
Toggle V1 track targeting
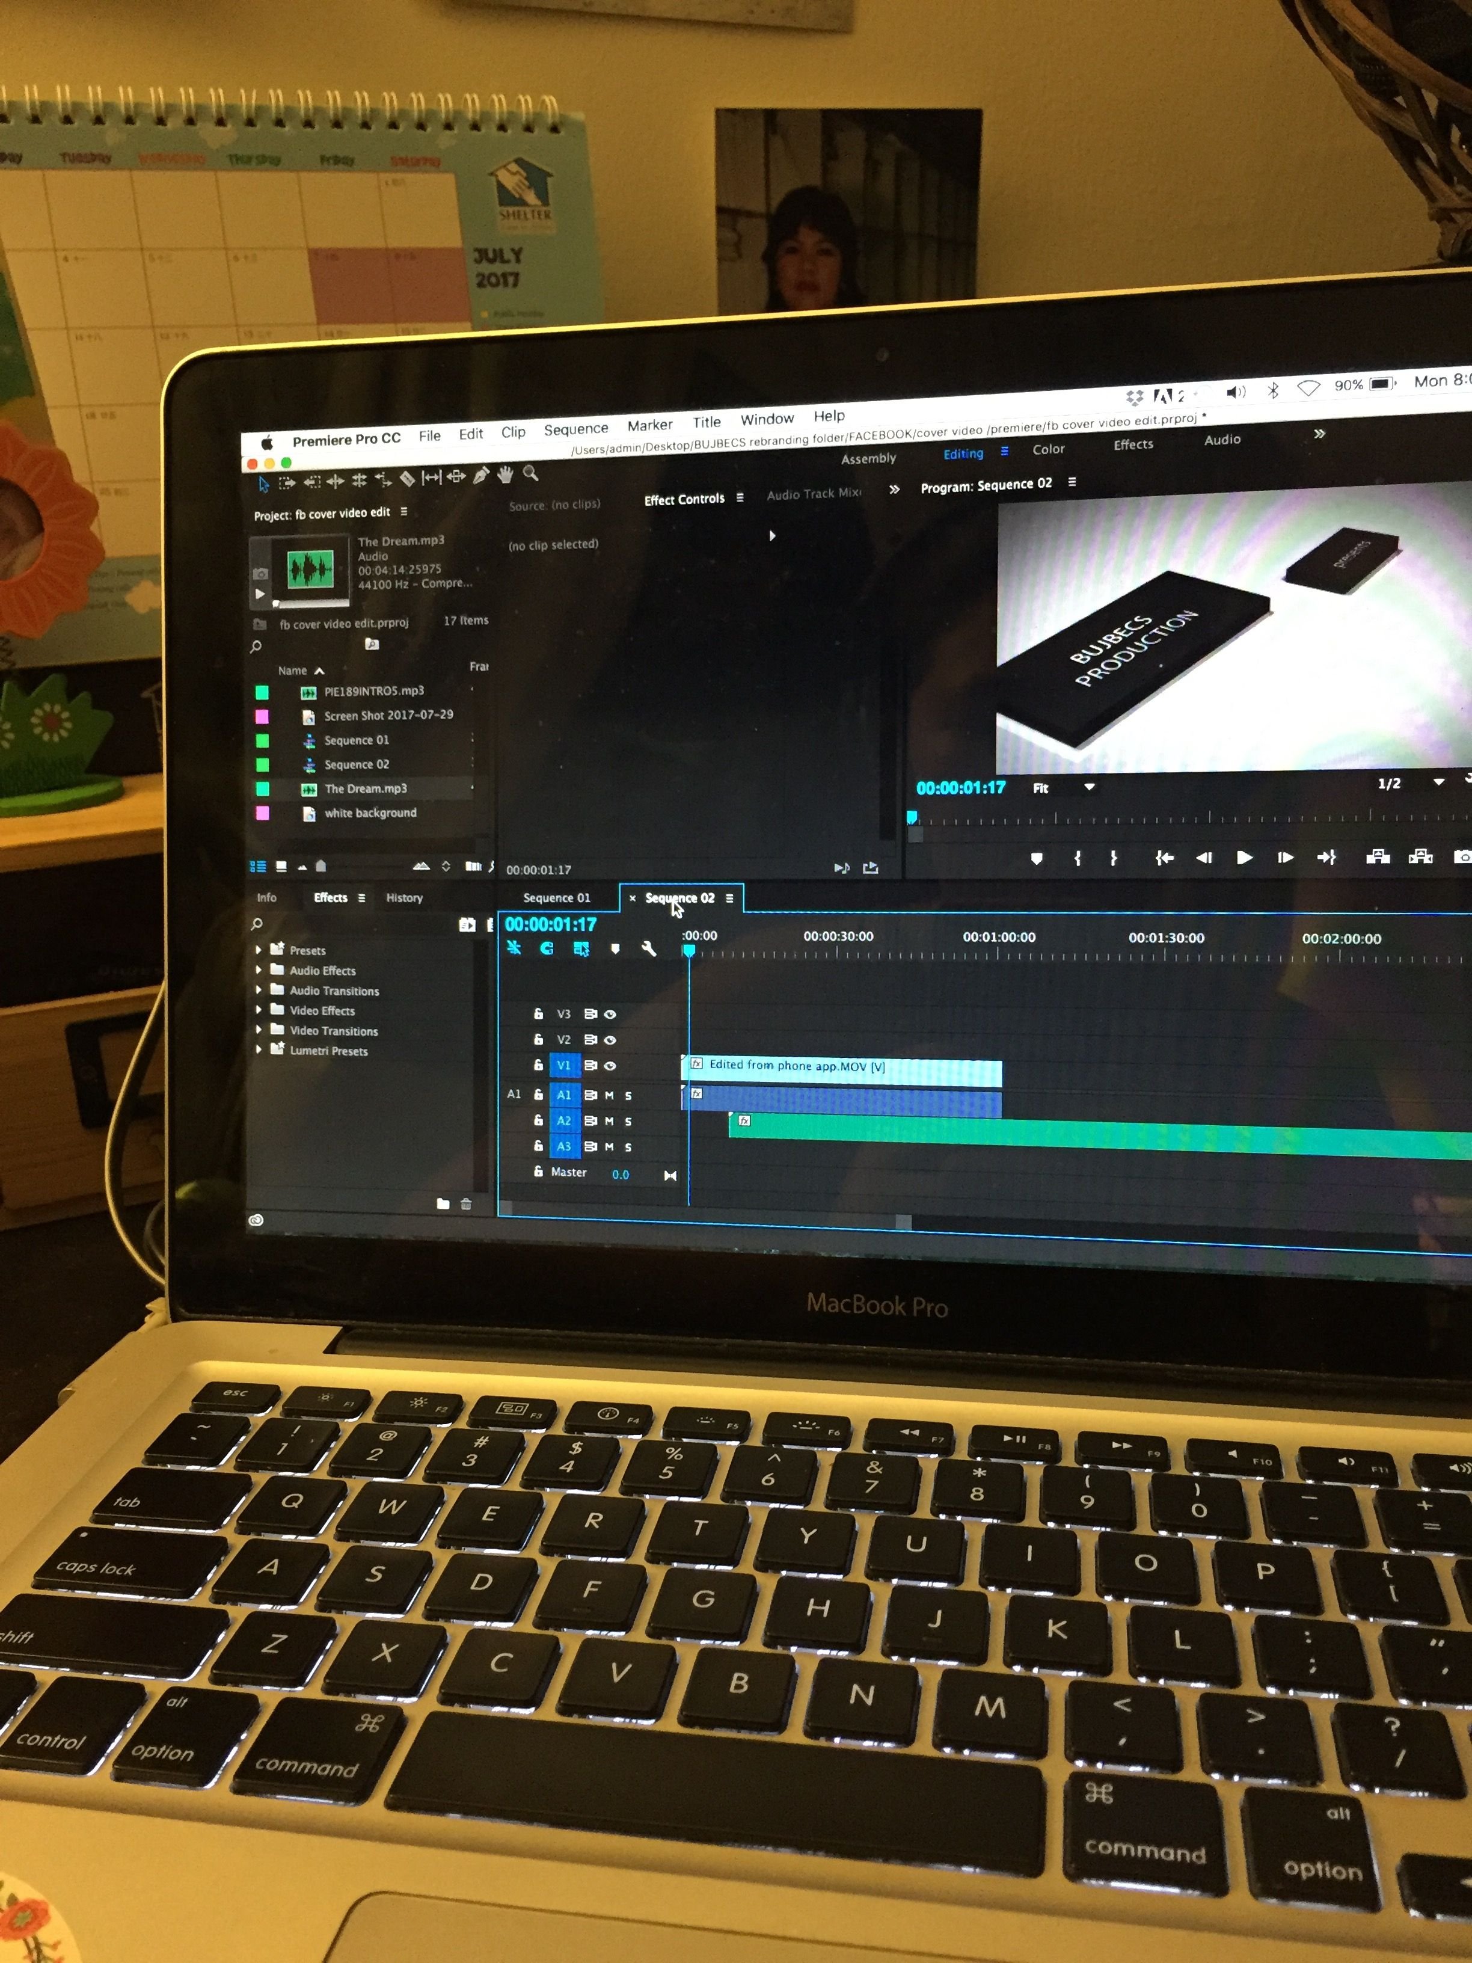coord(564,1065)
